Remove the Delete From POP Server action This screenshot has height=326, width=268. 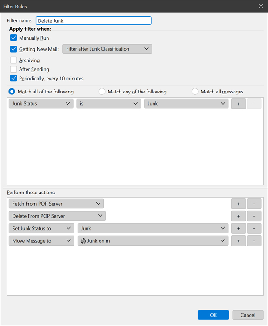click(254, 216)
